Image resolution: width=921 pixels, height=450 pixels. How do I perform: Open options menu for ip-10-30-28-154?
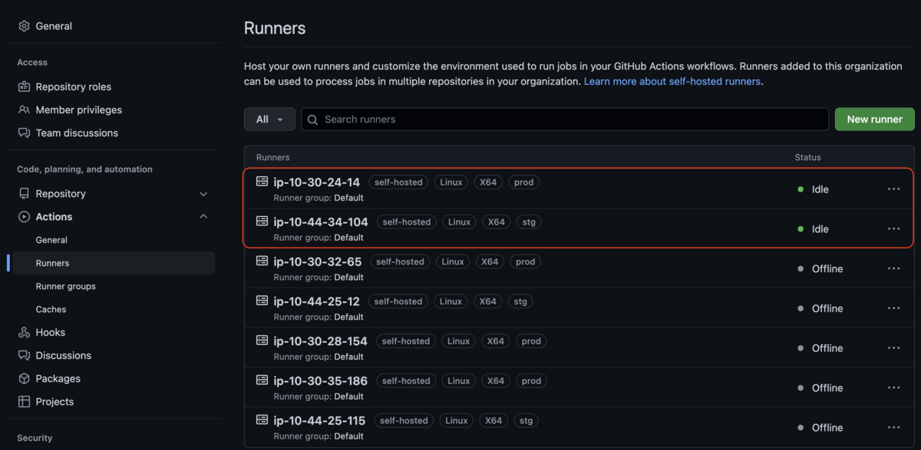click(893, 348)
